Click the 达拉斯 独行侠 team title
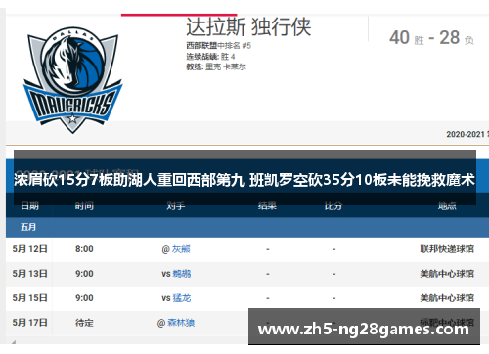Viewport: 489px width, 354px height. (248, 26)
